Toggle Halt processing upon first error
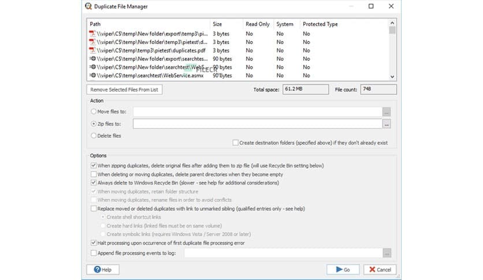Viewport: 483px width, 280px height. pos(94,243)
